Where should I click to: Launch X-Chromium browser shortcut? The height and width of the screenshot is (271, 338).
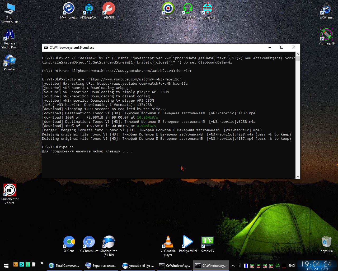click(89, 242)
